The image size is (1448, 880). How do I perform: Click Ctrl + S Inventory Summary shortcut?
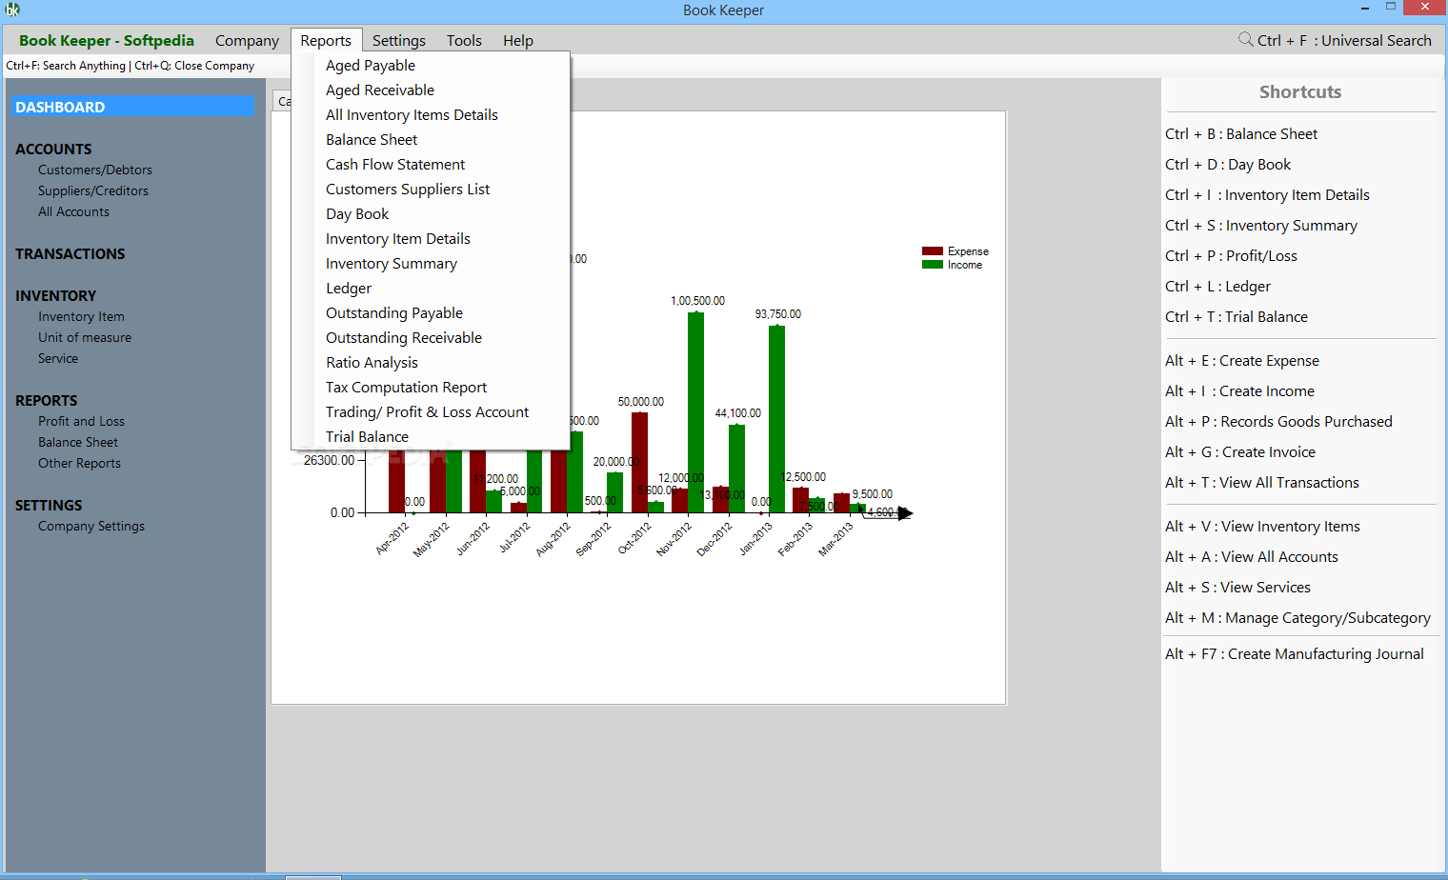[1261, 225]
